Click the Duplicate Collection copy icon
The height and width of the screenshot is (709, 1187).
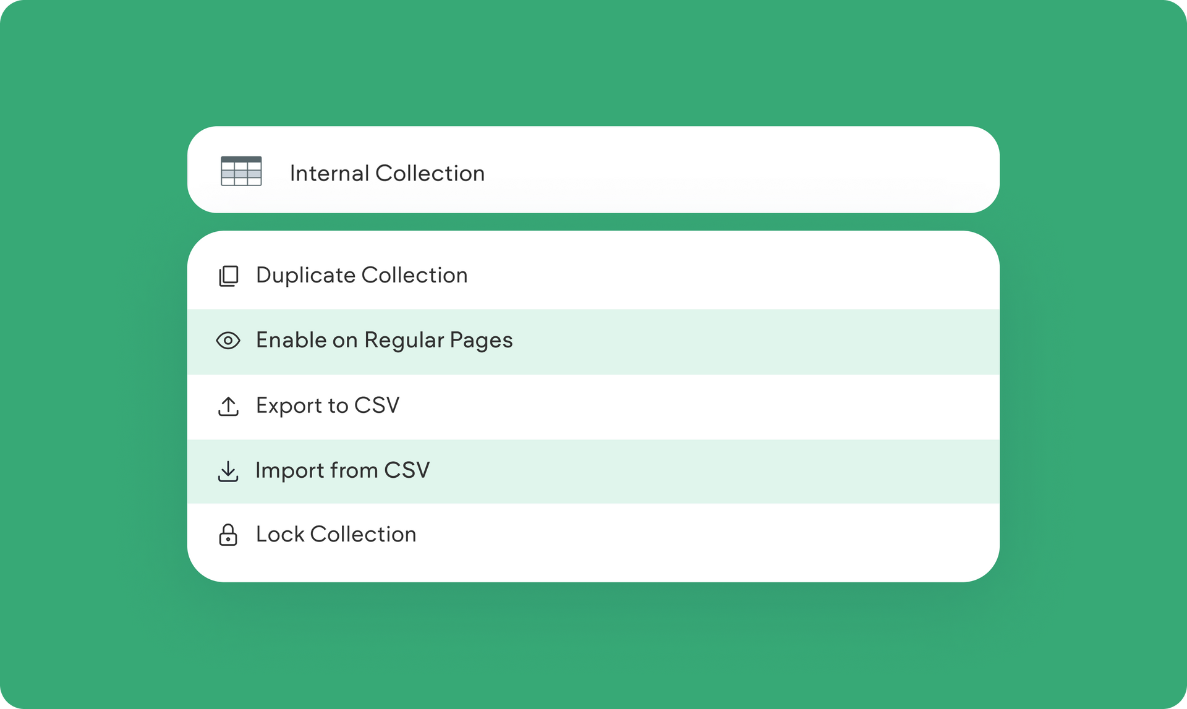pos(228,276)
